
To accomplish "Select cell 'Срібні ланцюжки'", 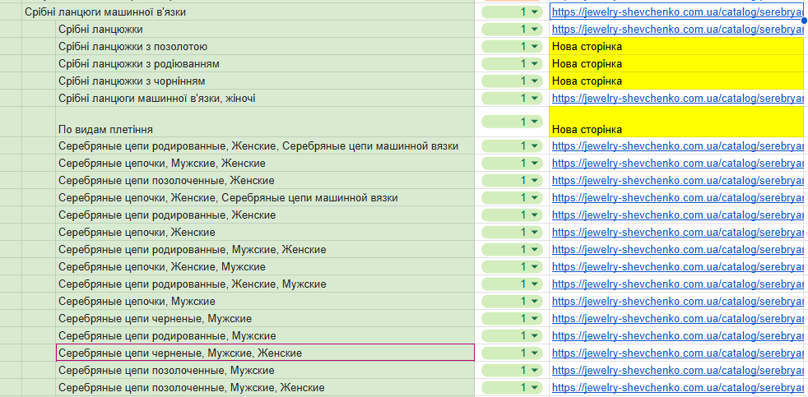I will tap(266, 30).
